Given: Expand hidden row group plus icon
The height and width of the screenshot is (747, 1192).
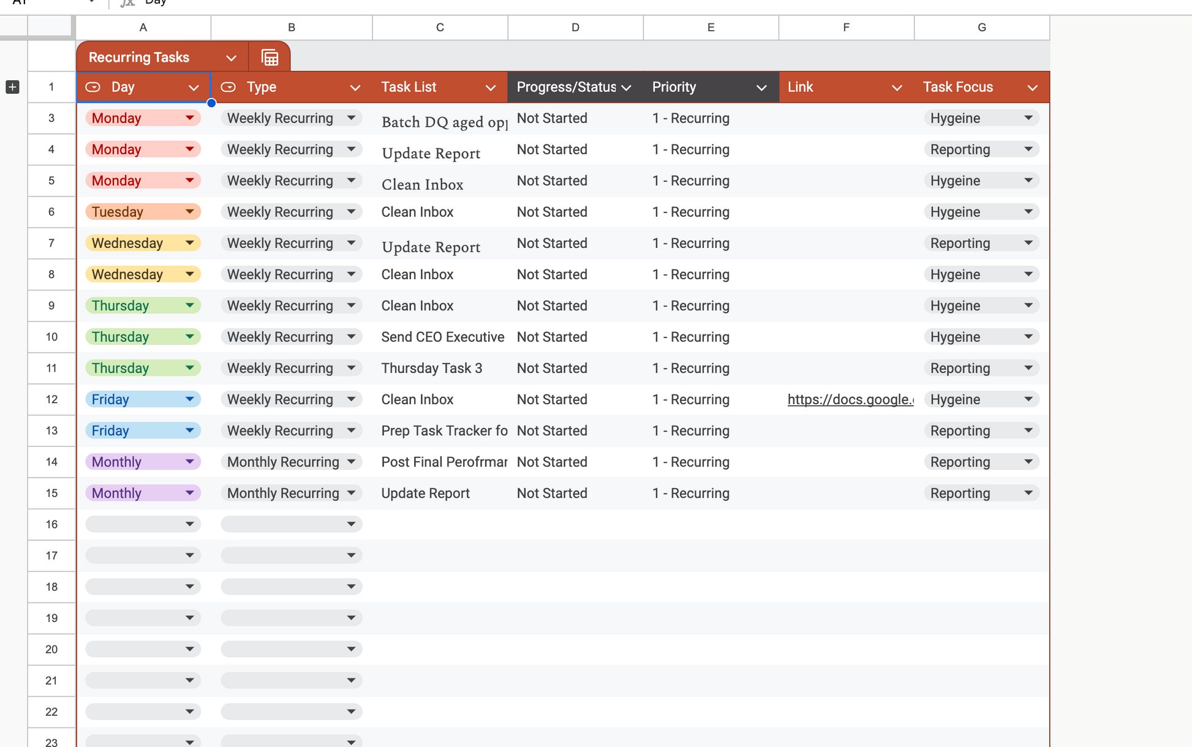Looking at the screenshot, I should coord(12,87).
